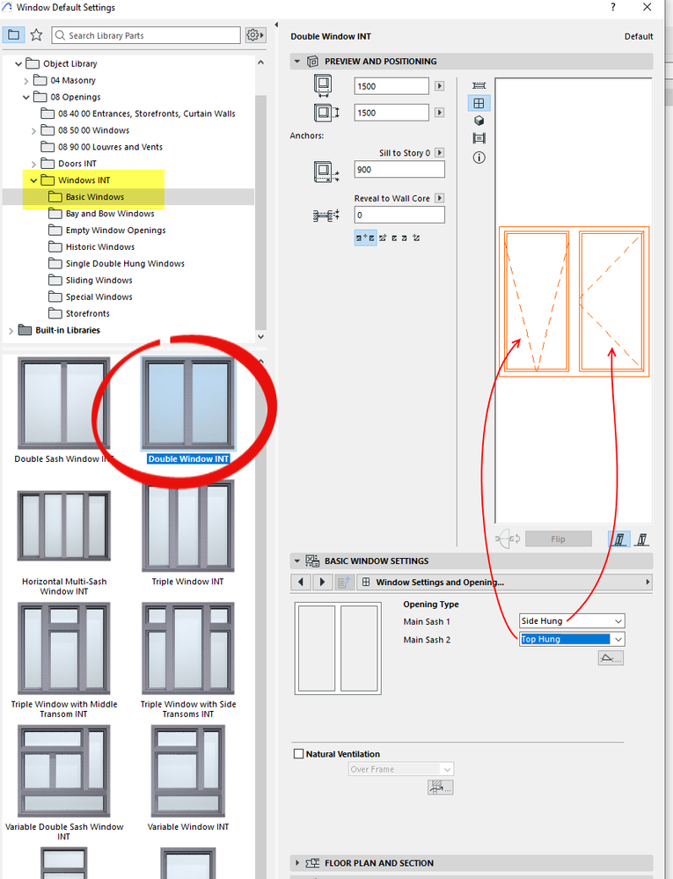Select the 3D view preview icon
673x879 pixels.
tap(479, 121)
